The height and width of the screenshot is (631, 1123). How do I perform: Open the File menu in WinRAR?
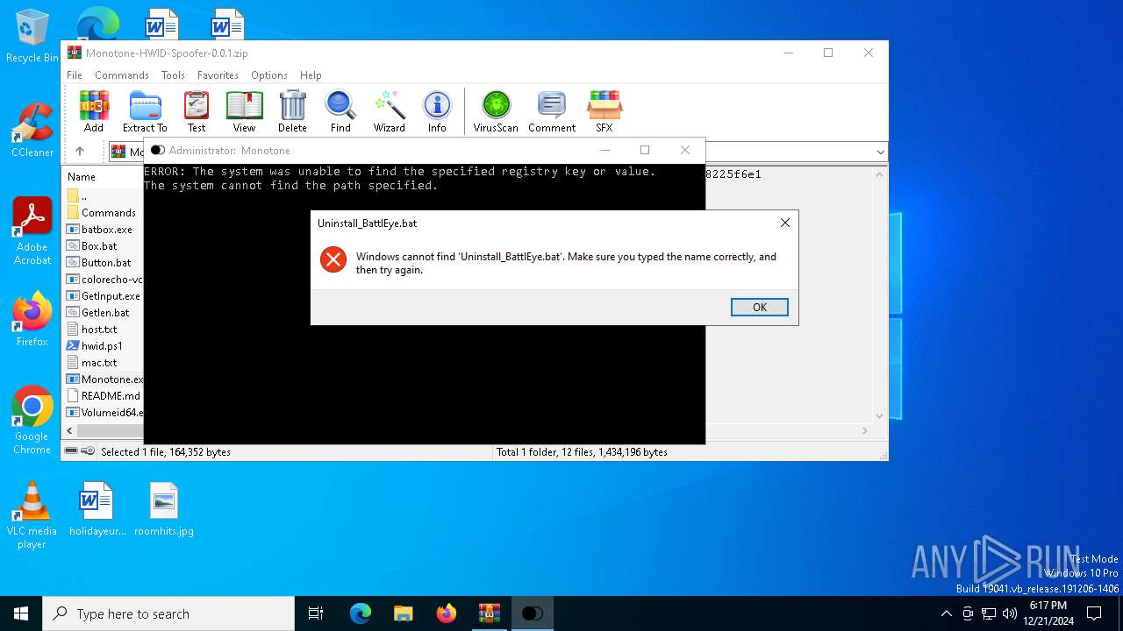75,75
